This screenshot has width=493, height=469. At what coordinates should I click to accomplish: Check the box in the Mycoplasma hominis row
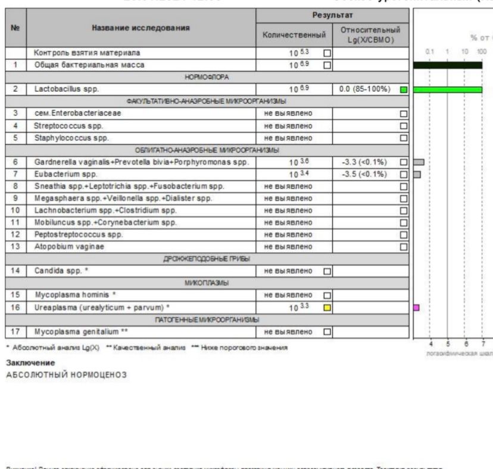point(327,295)
